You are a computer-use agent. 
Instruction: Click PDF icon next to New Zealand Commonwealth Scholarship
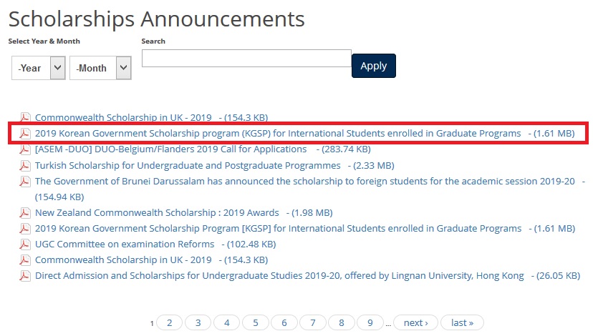click(25, 213)
